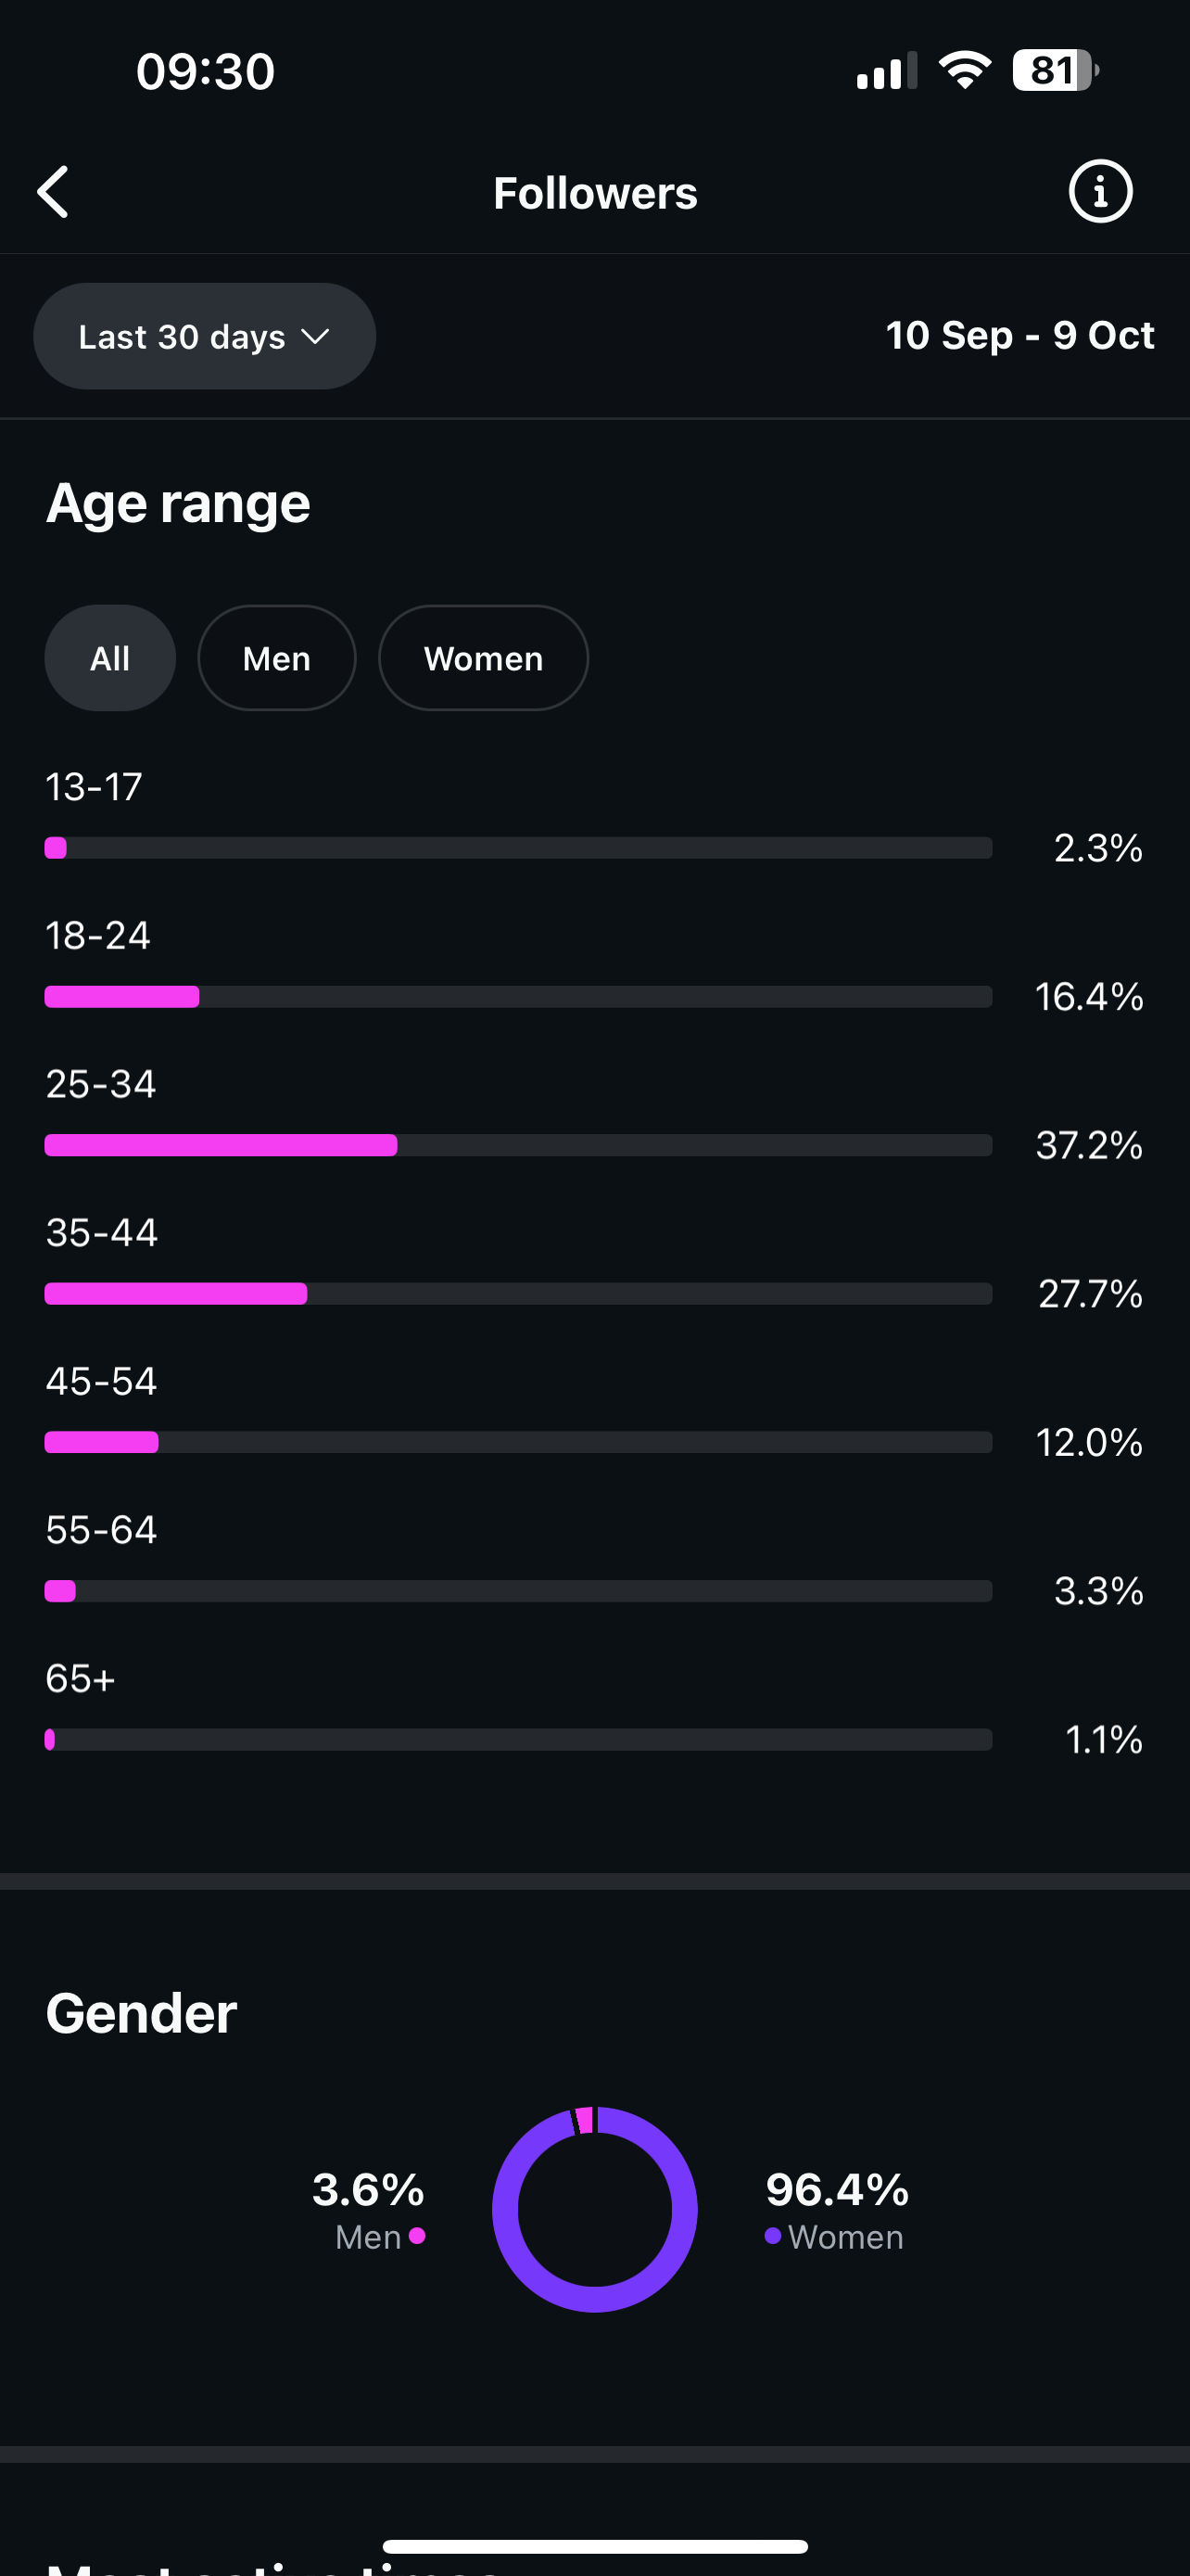This screenshot has width=1190, height=2576.
Task: Tap the purple Women legend dot
Action: (772, 2236)
